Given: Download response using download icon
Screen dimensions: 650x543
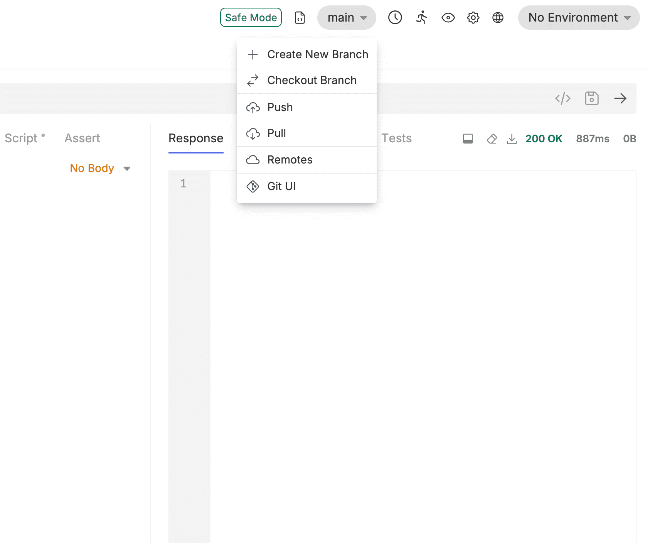Looking at the screenshot, I should click(512, 139).
